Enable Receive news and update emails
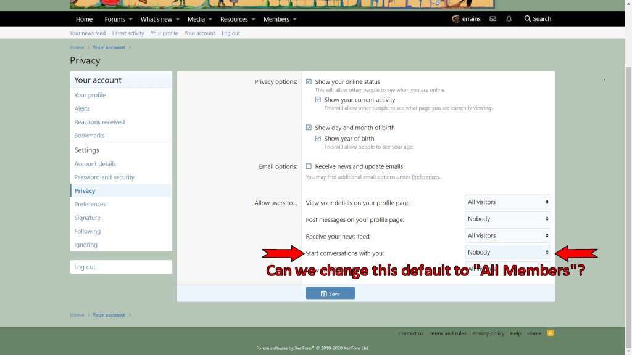This screenshot has width=632, height=355. pyautogui.click(x=309, y=166)
